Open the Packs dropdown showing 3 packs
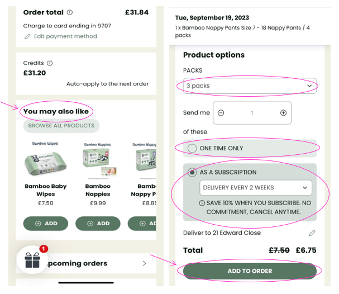 (249, 86)
